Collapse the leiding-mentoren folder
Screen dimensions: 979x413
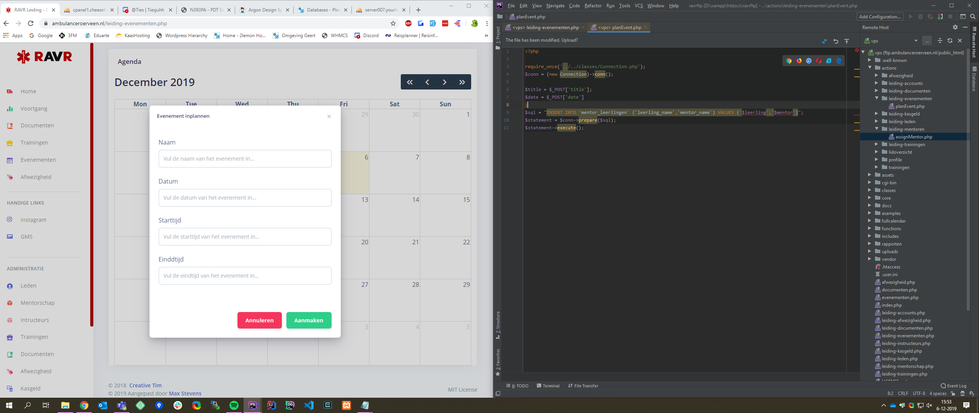(877, 129)
